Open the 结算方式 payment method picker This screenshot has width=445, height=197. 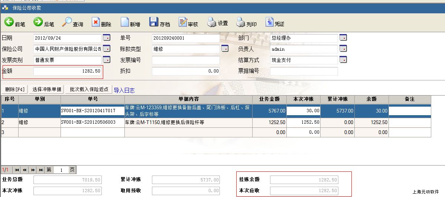tap(343, 60)
